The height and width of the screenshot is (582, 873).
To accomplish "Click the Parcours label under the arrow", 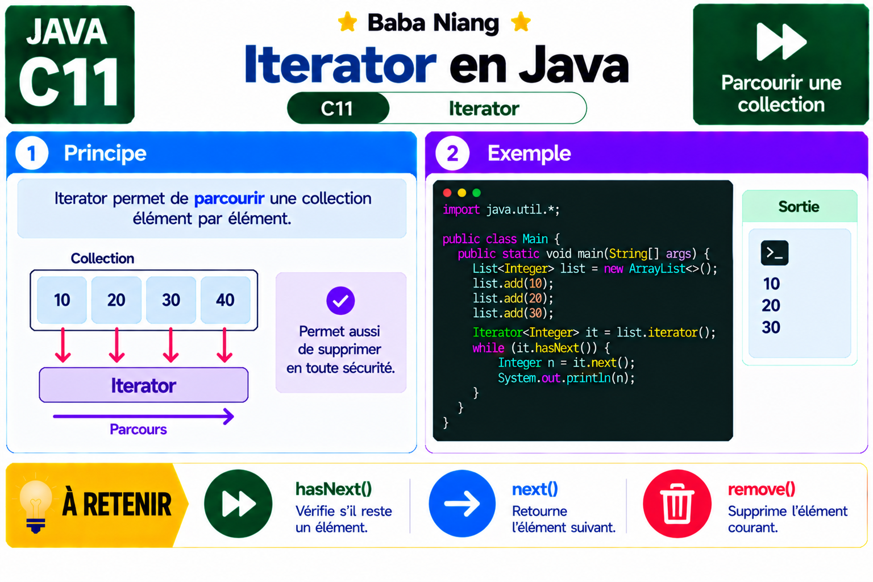I will pos(138,429).
